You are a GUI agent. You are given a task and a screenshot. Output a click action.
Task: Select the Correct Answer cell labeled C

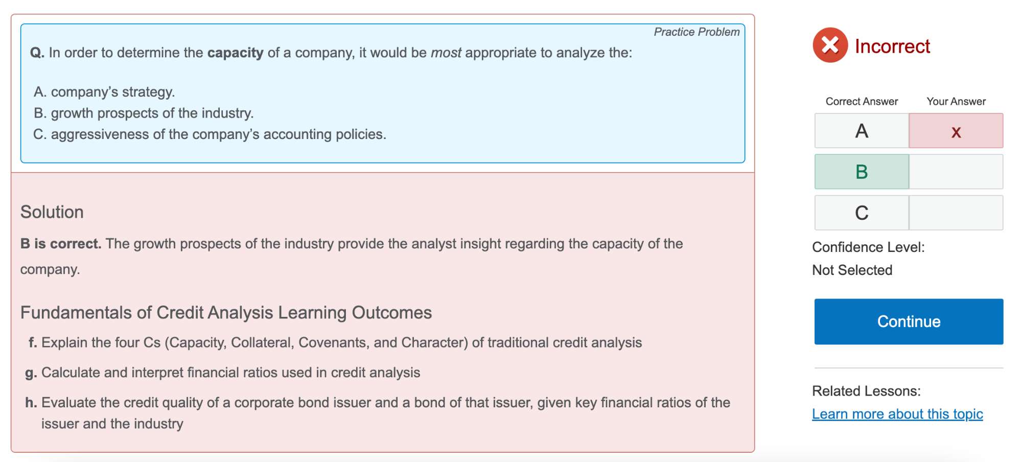click(862, 213)
